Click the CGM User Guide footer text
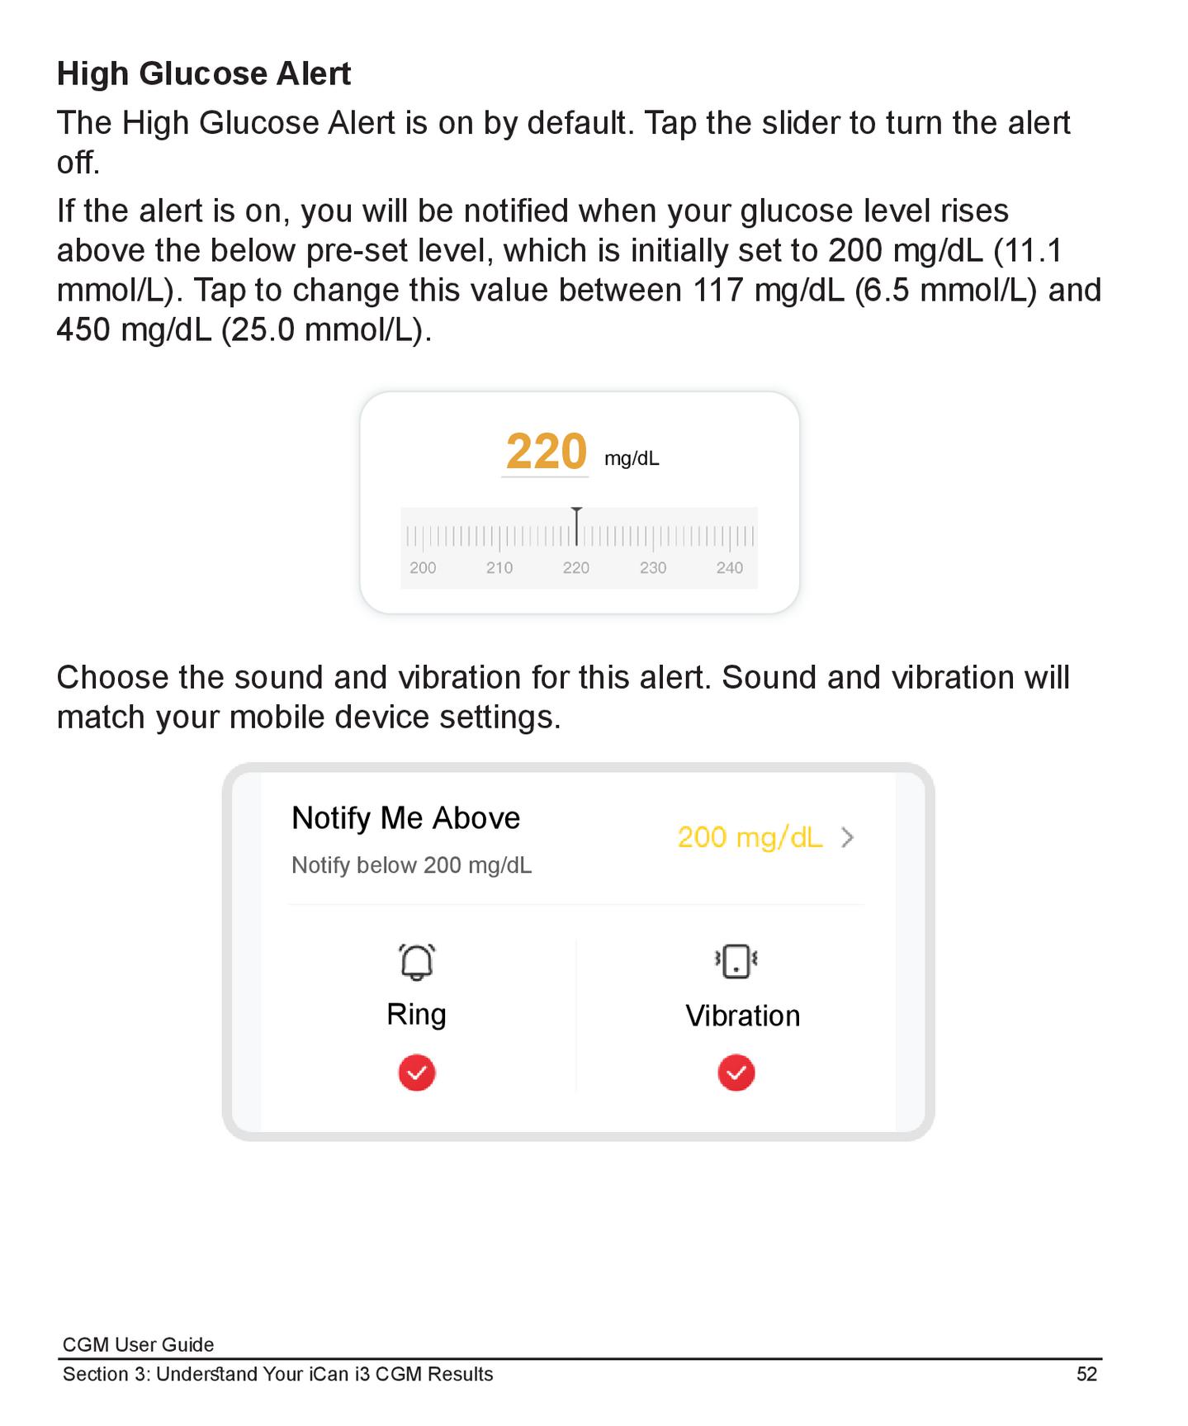 (x=138, y=1344)
